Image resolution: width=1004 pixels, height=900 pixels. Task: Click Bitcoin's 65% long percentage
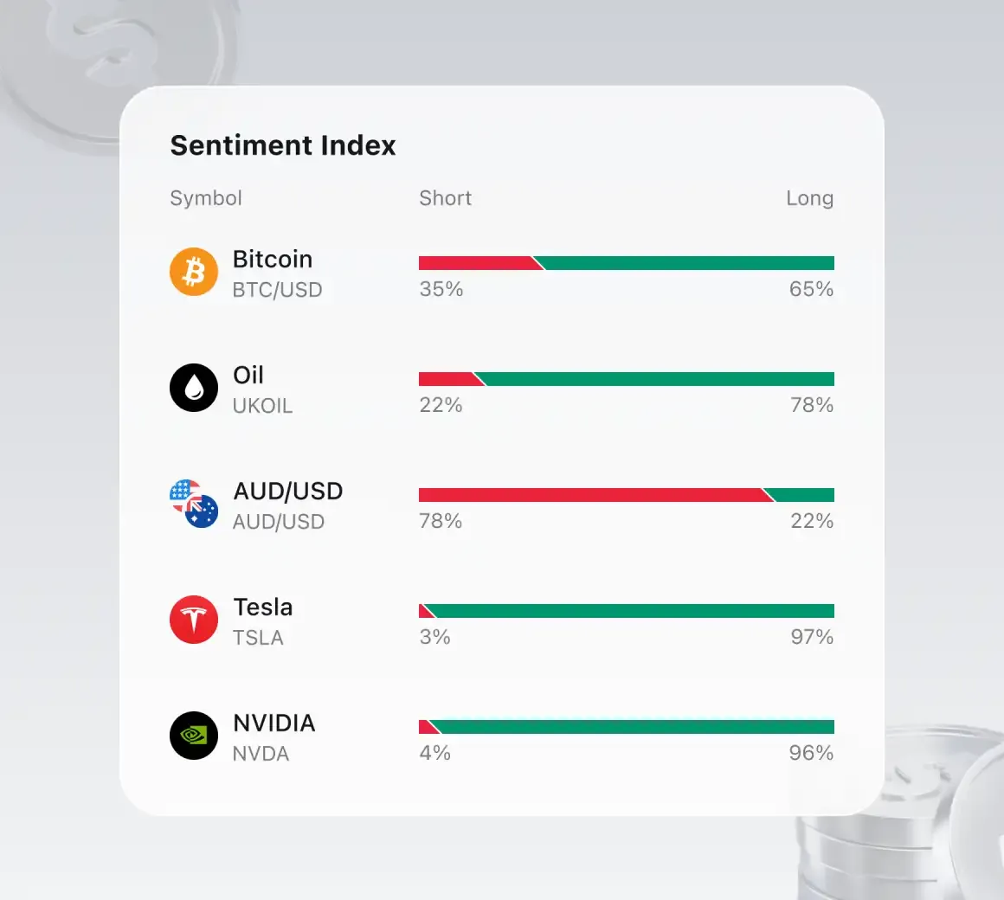tap(811, 290)
